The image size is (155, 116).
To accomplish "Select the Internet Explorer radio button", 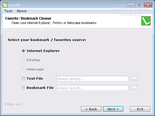I will tap(23, 51).
